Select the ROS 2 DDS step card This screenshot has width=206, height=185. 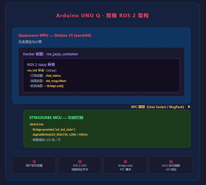(x=80, y=165)
